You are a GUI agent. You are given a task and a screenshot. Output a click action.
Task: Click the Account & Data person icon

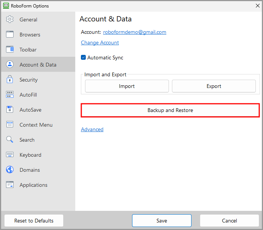tap(10, 65)
